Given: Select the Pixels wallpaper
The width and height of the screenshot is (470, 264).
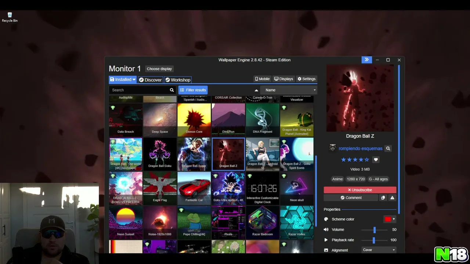Looking at the screenshot, I should pos(228,223).
